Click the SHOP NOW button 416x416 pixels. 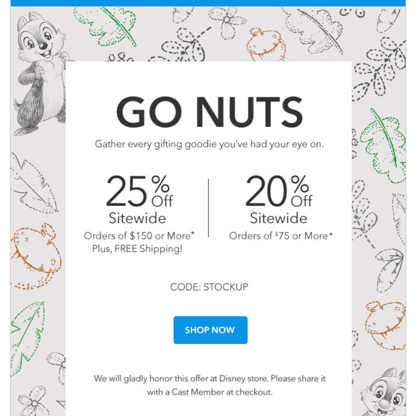210,330
